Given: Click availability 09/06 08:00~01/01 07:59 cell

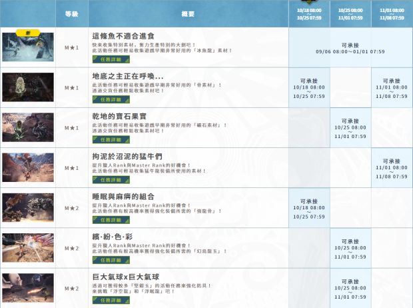Looking at the screenshot, I should click(x=350, y=48).
